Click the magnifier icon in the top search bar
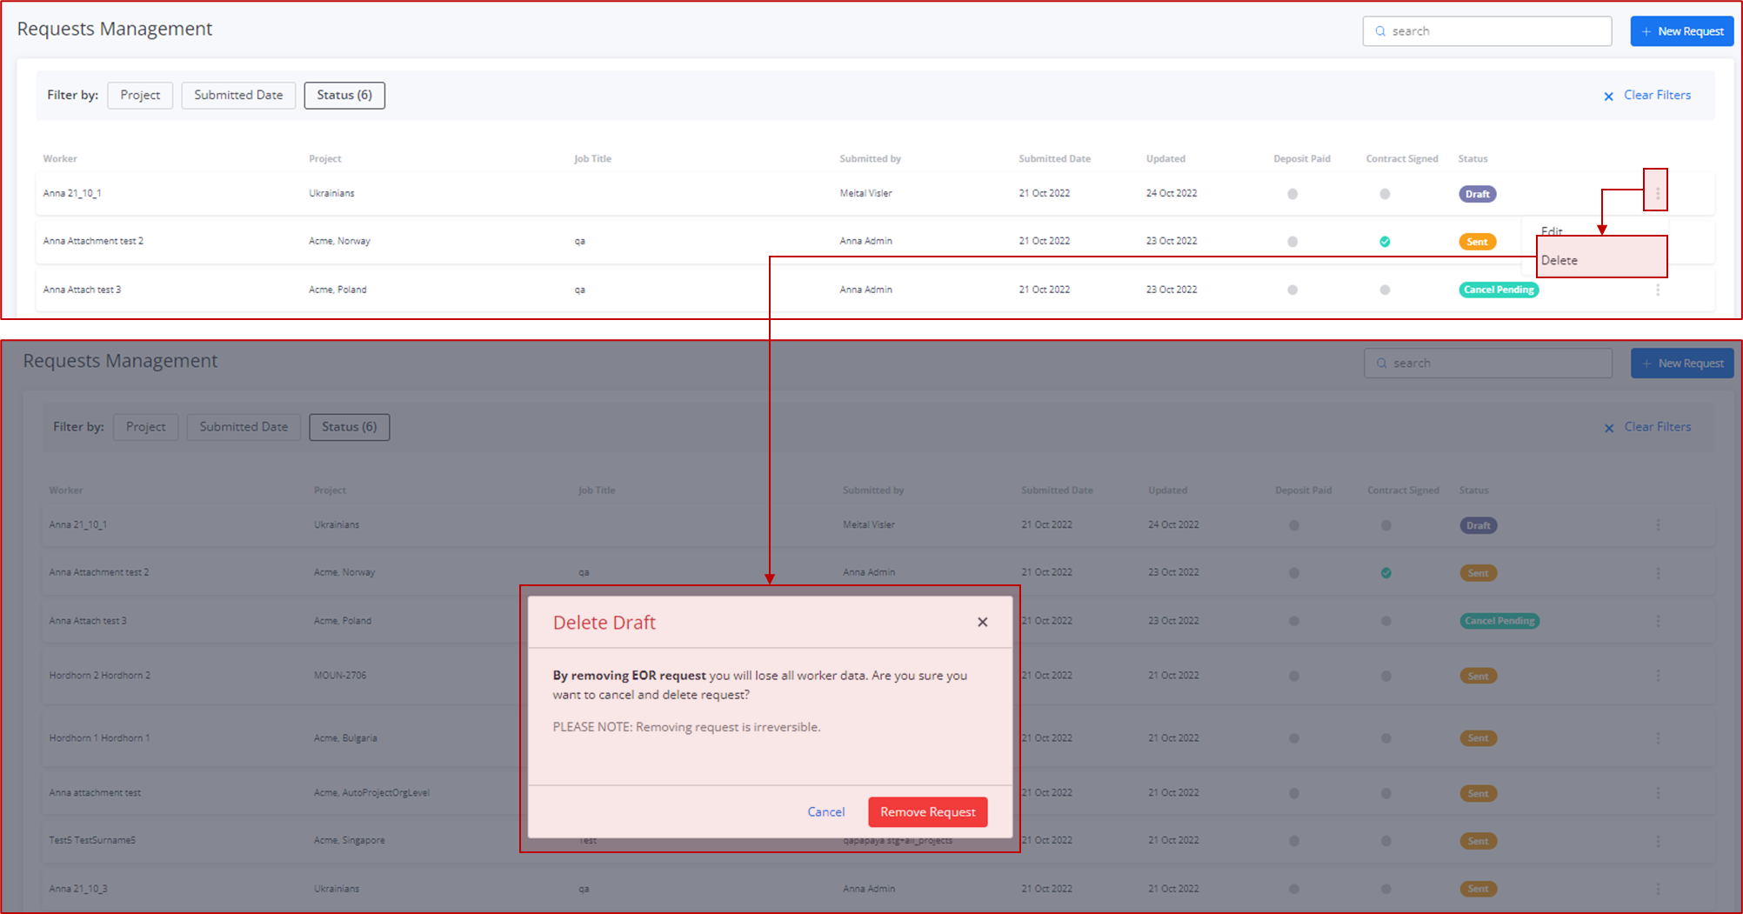Image resolution: width=1743 pixels, height=914 pixels. tap(1380, 30)
